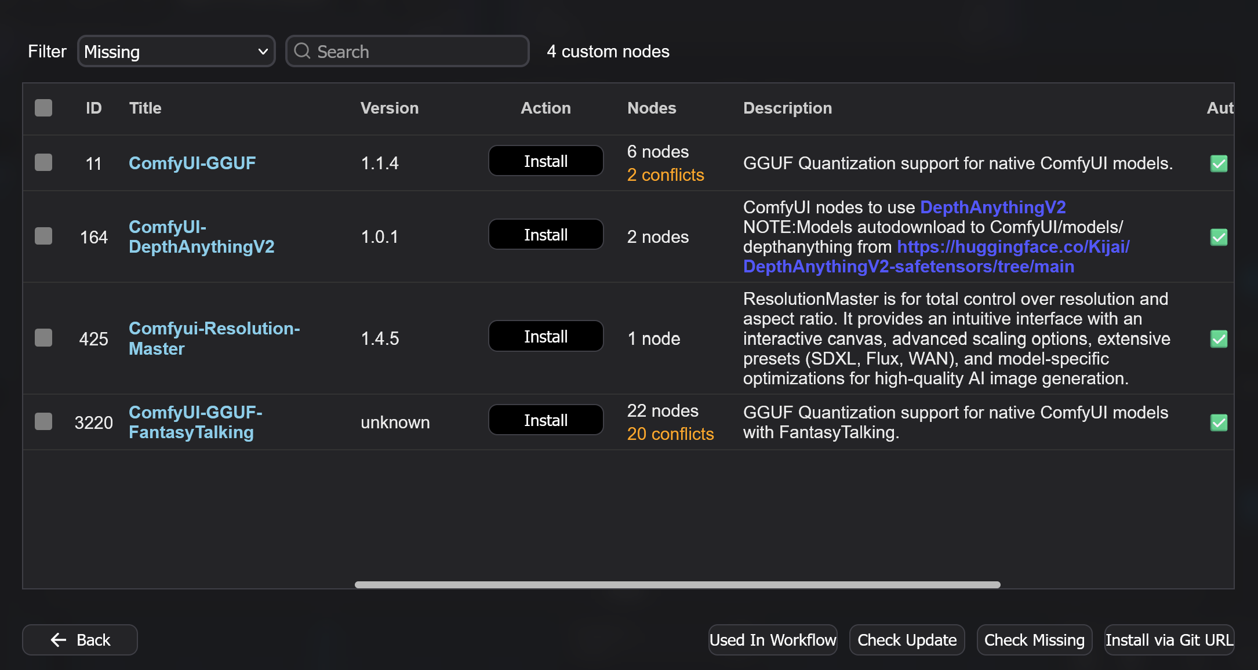This screenshot has height=670, width=1258.
Task: Install ComfyUI-GGUF-FantasyTalking custom node
Action: tap(546, 420)
